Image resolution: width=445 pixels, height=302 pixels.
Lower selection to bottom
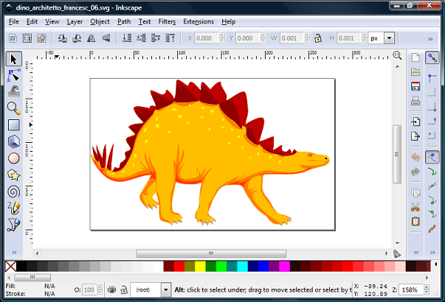(x=127, y=38)
